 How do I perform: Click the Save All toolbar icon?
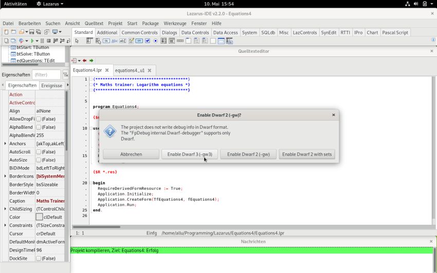coord(39,32)
